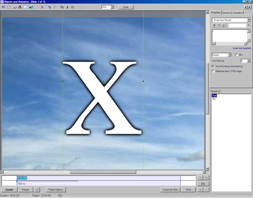Toggle bold text formatting
Viewport: 253px width, 198px height.
[214, 25]
